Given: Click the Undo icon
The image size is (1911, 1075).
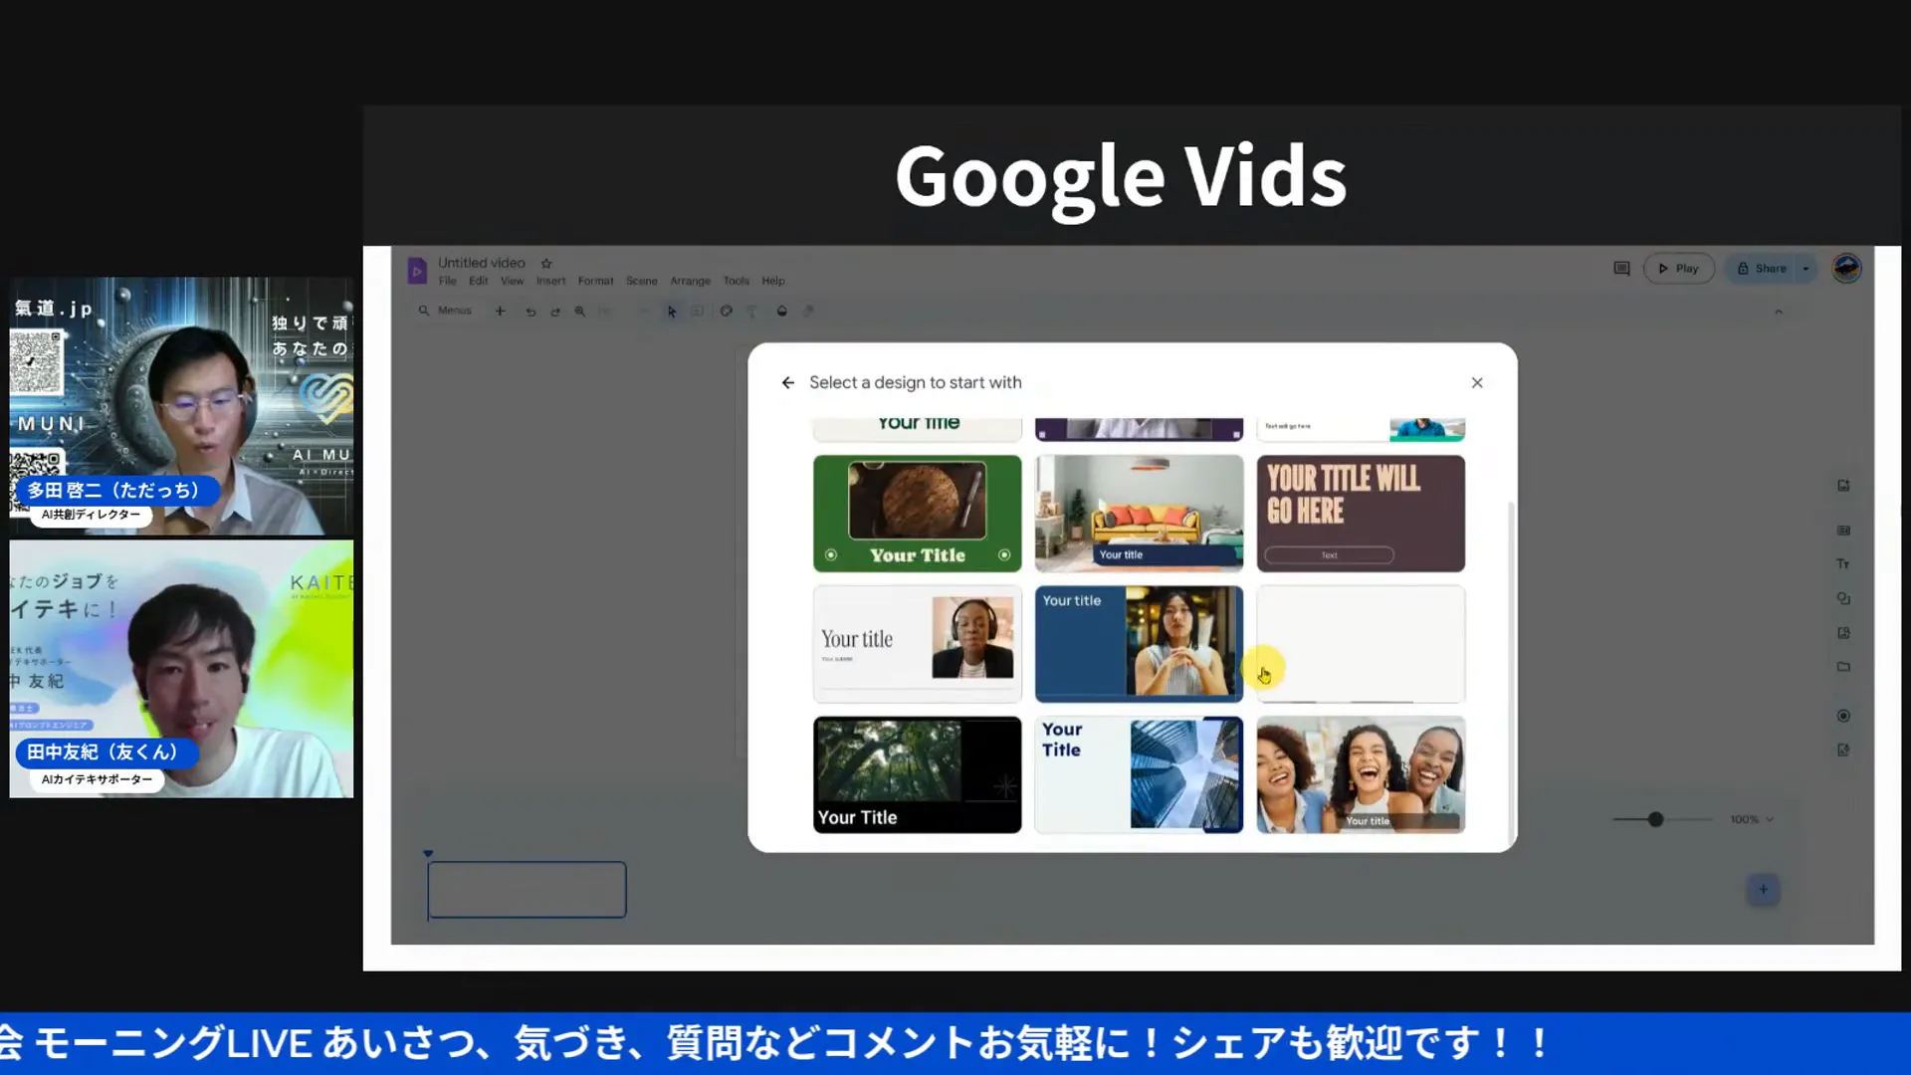Looking at the screenshot, I should tap(531, 311).
